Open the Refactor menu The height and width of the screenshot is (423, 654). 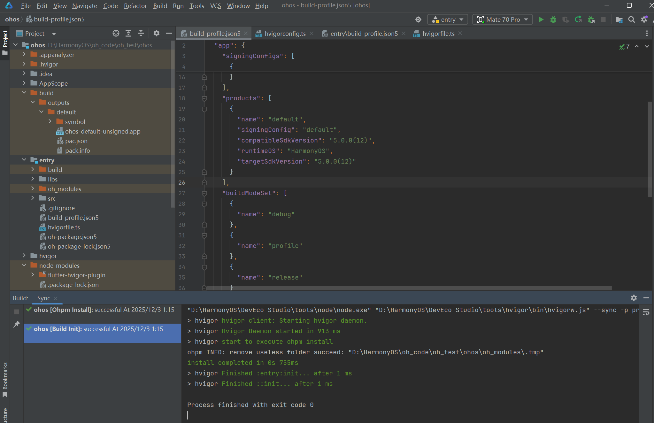pos(135,6)
